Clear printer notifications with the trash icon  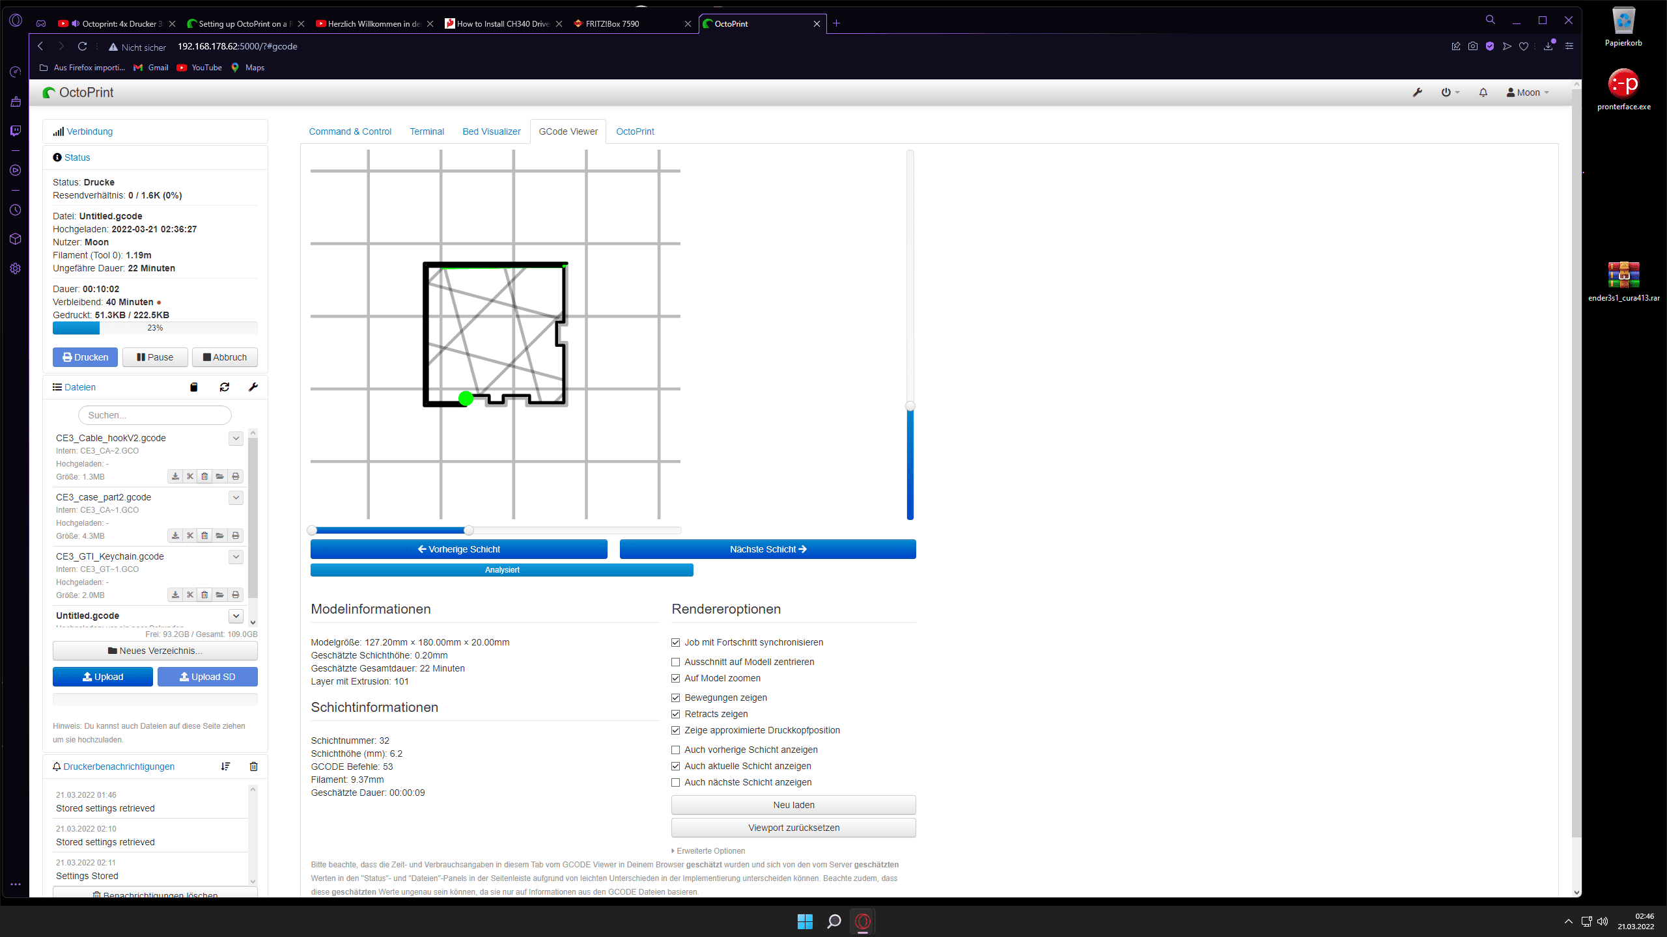pyautogui.click(x=254, y=767)
